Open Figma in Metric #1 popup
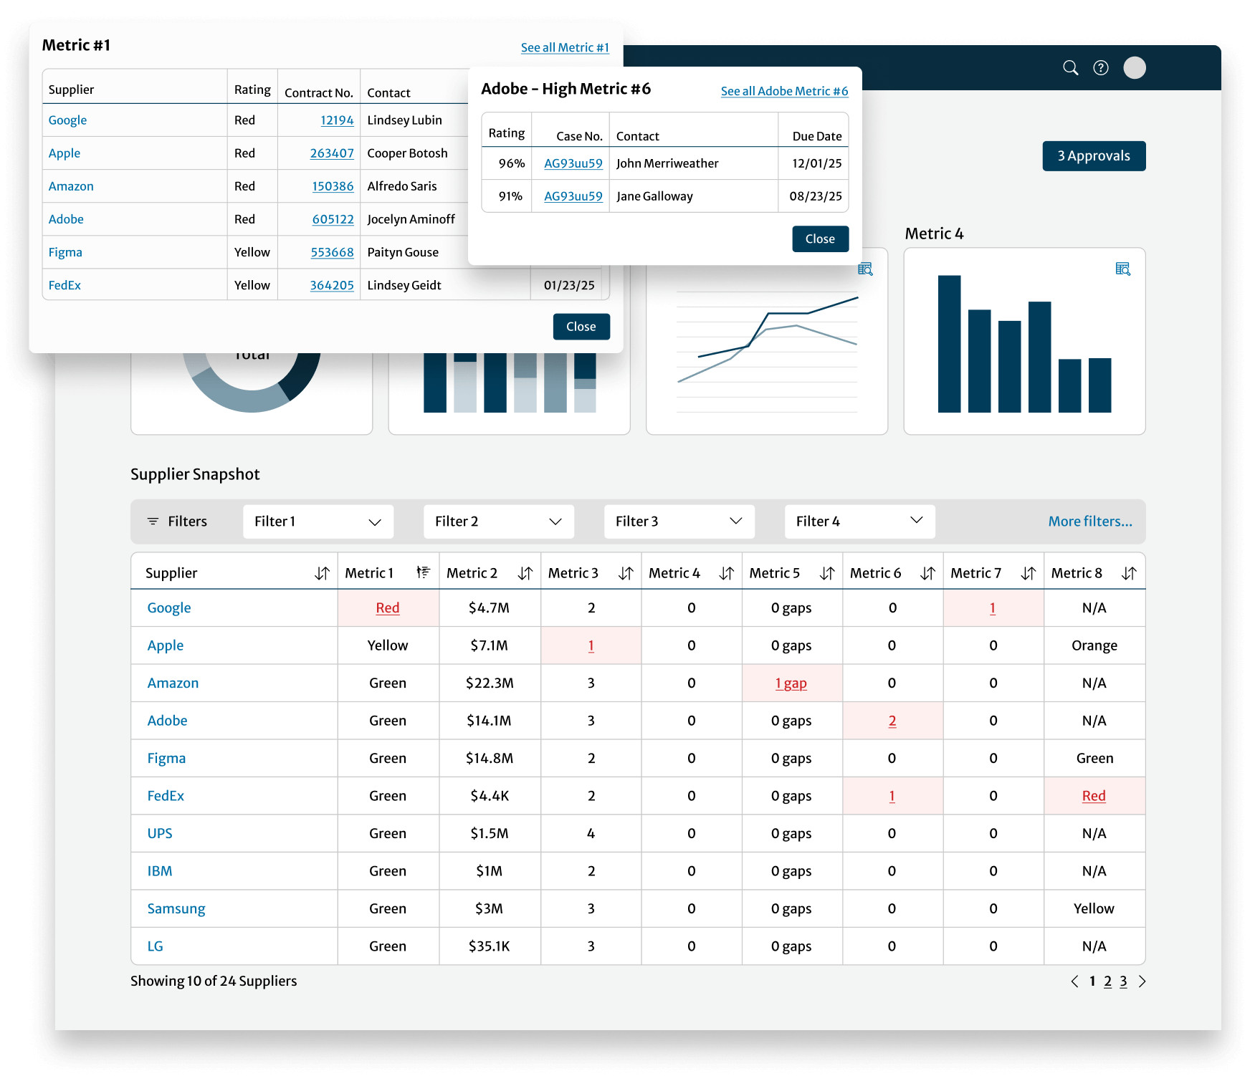The image size is (1250, 1076). click(65, 252)
